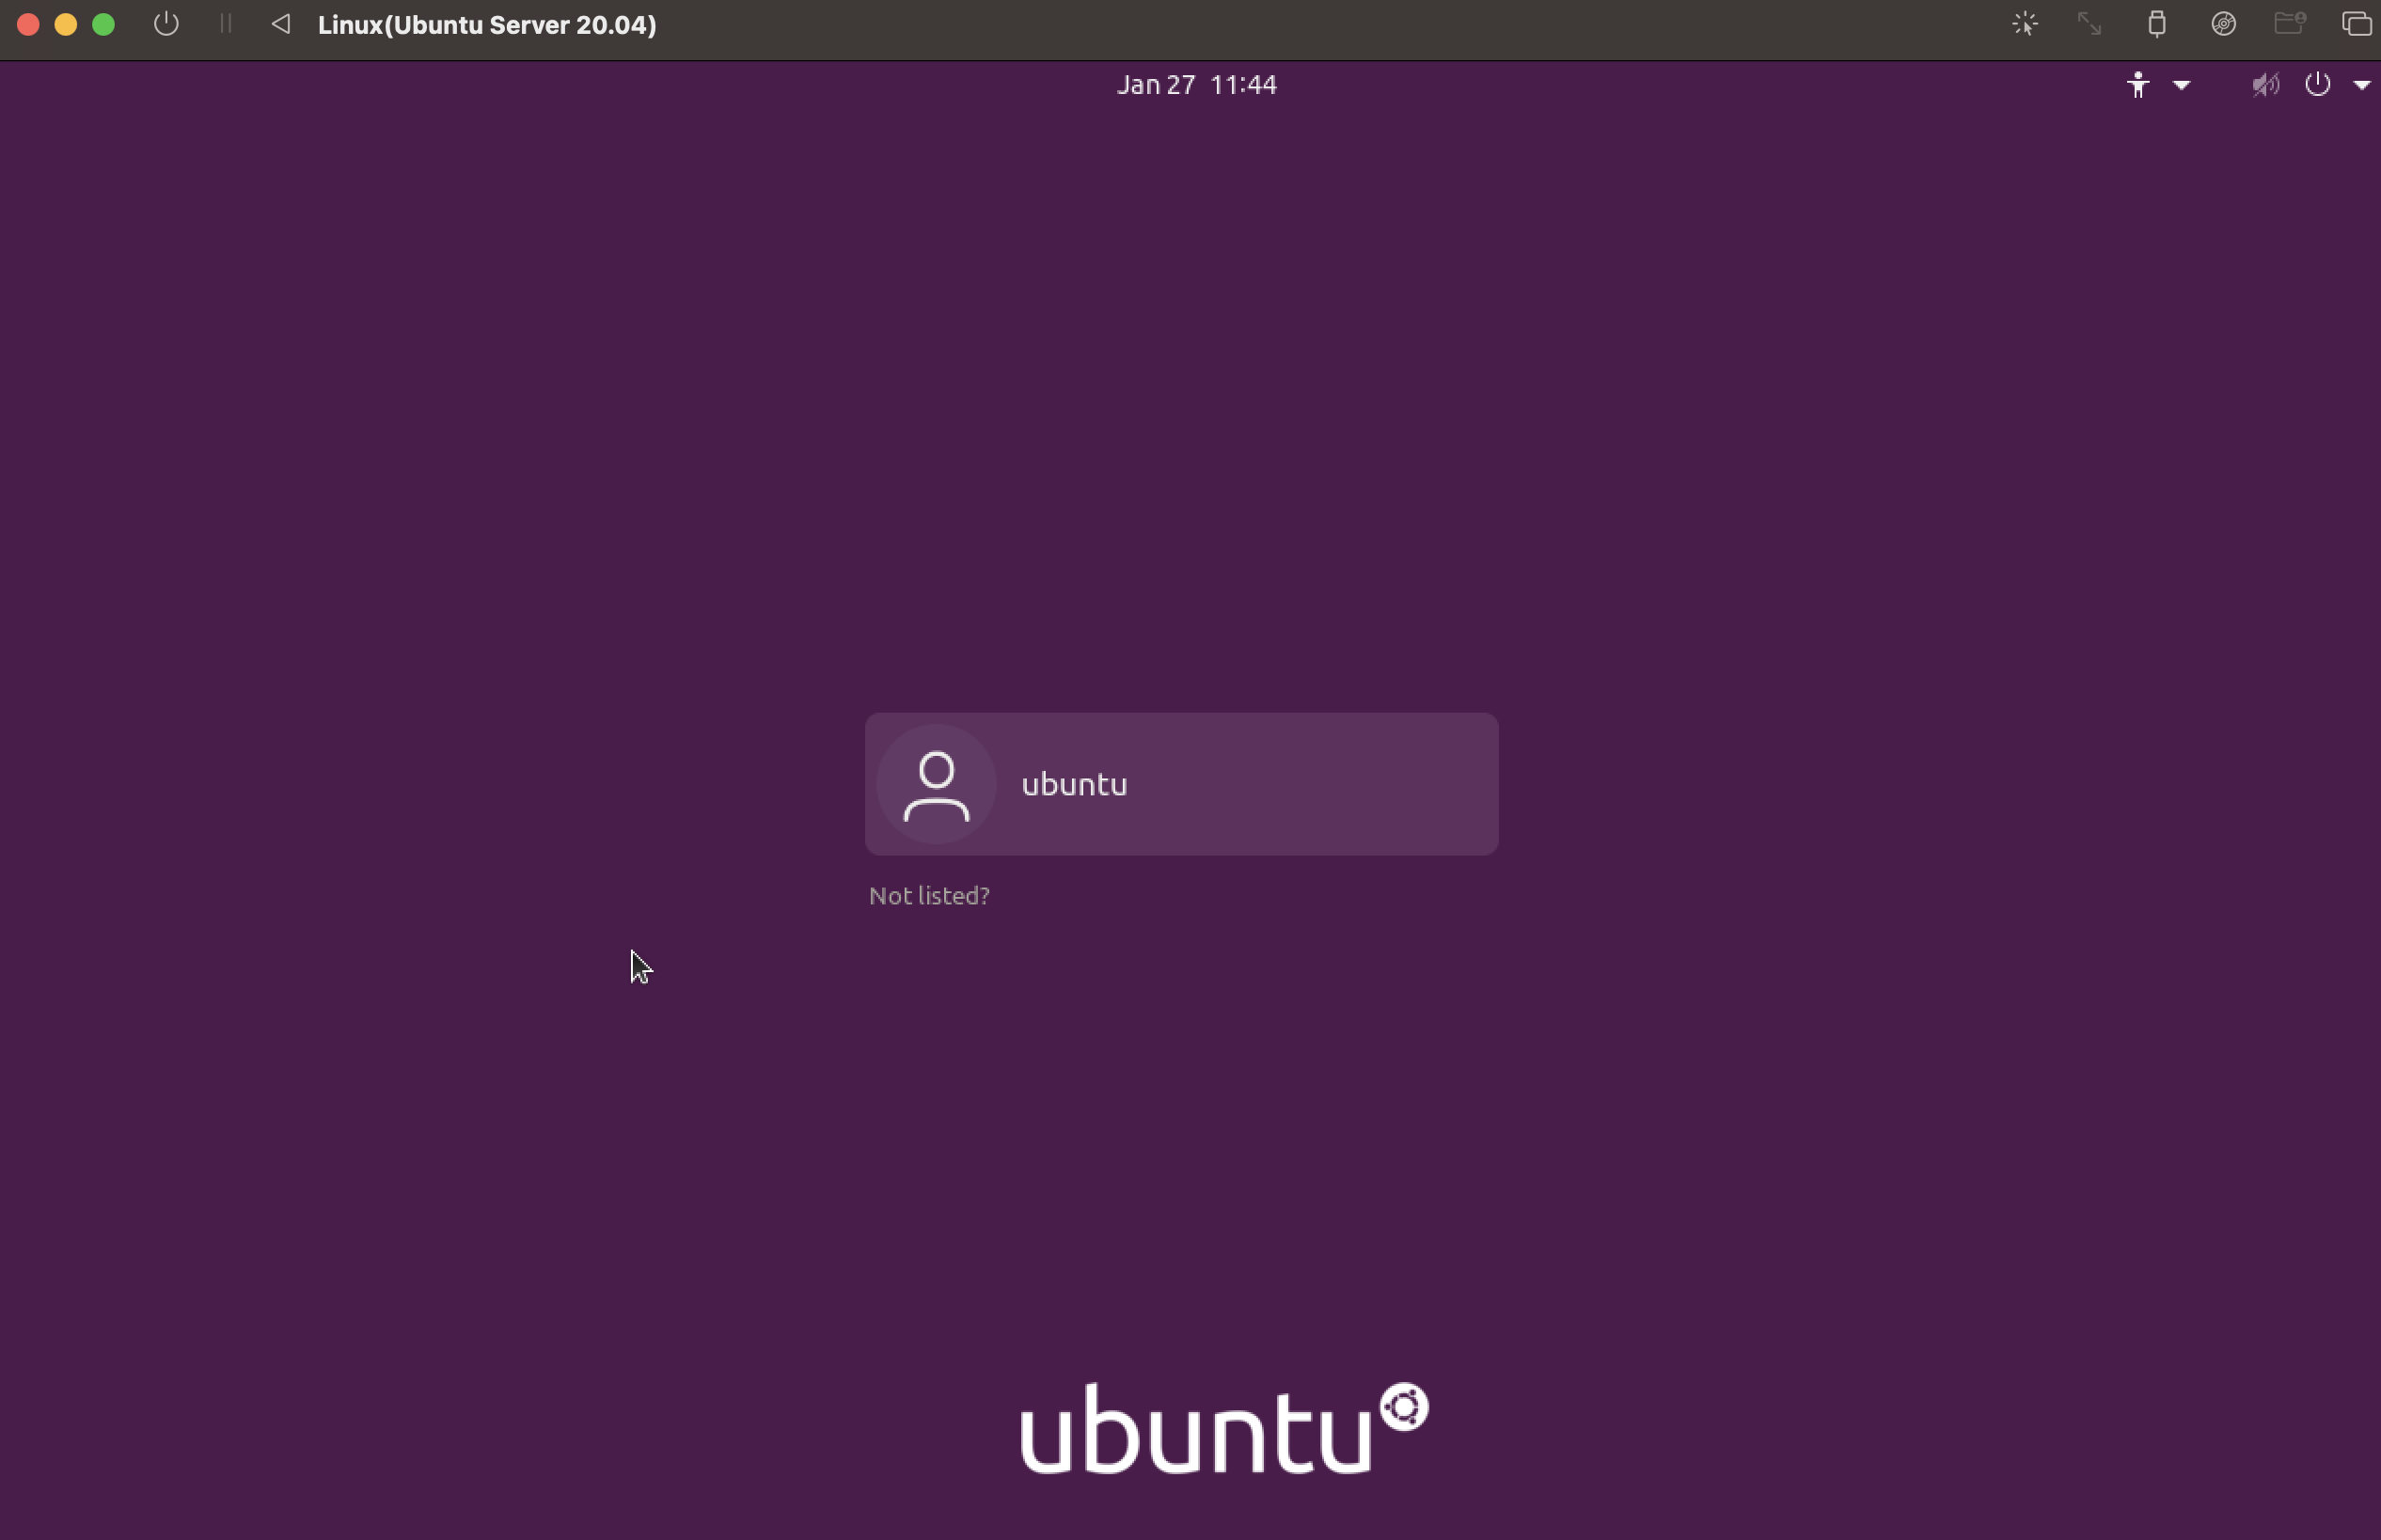2381x1540 pixels.
Task: Click the VM power button in title bar
Action: tap(166, 24)
